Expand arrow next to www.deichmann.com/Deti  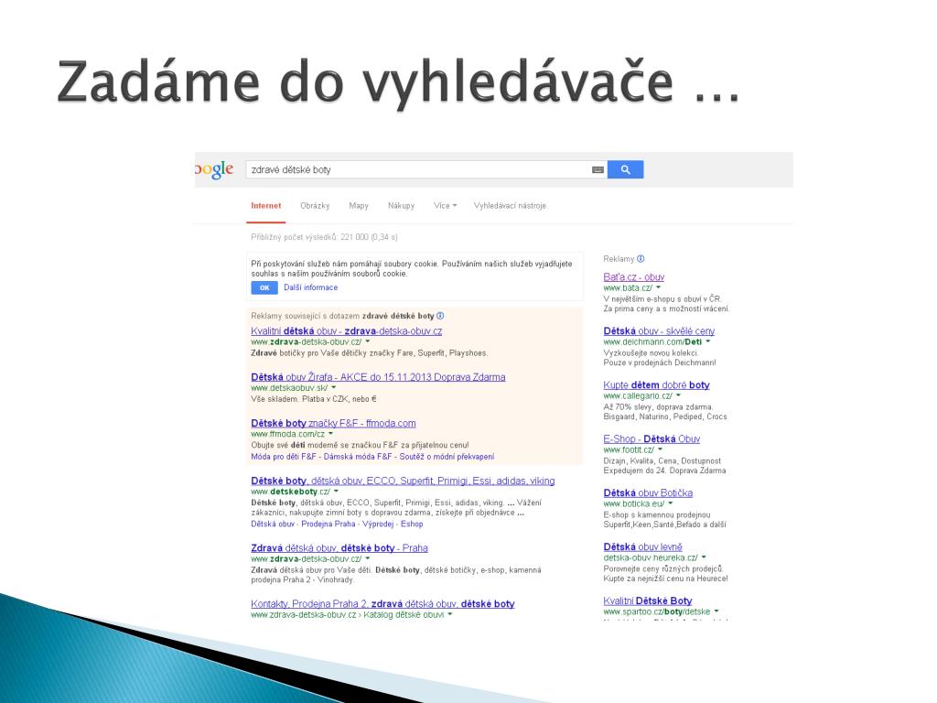[708, 342]
